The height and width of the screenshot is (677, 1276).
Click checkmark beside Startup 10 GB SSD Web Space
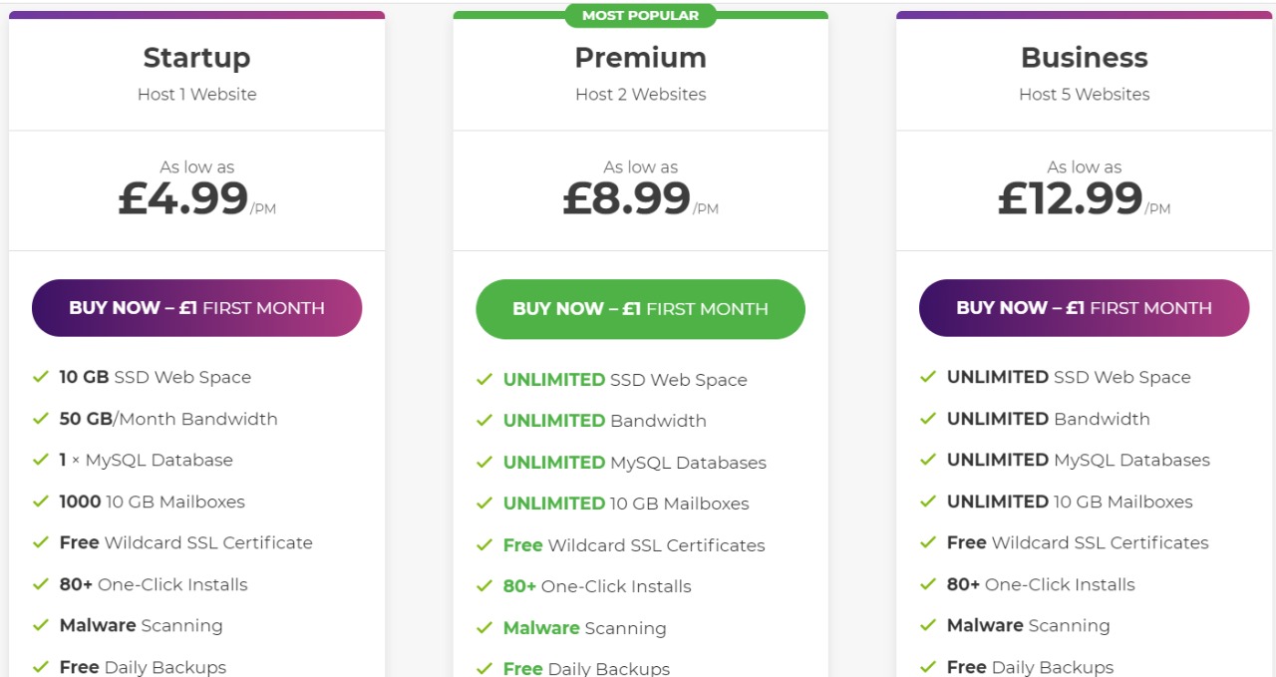click(x=41, y=377)
